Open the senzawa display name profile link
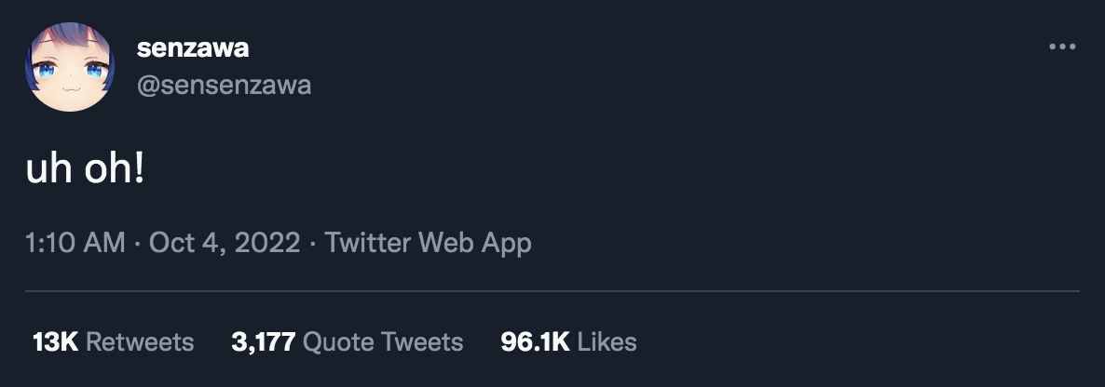 click(x=193, y=47)
